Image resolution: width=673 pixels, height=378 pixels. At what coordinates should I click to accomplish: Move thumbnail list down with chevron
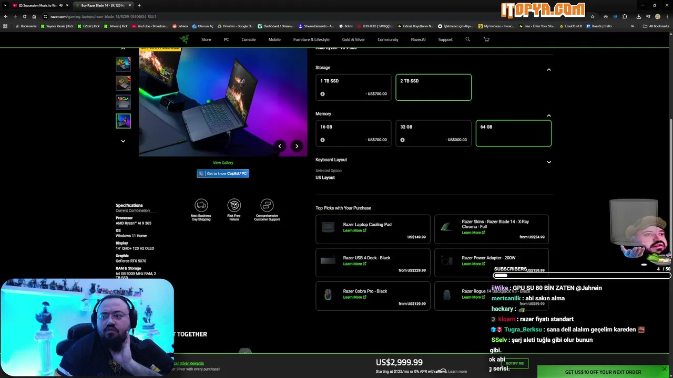point(123,141)
